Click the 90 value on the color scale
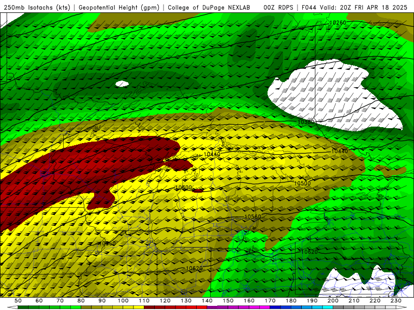The width and height of the screenshot is (414, 310). (x=102, y=301)
